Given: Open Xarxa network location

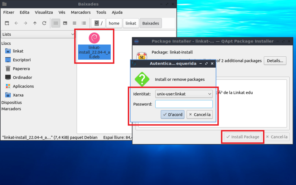Looking at the screenshot, I should pyautogui.click(x=18, y=95).
